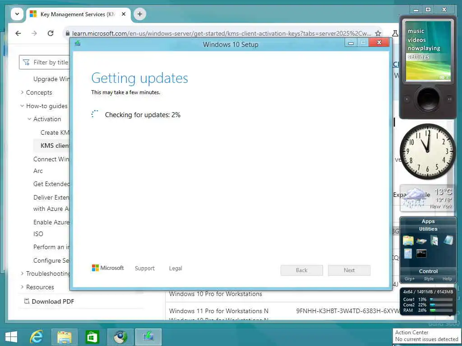
Task: Click the Next button in Setup
Action: (x=349, y=270)
